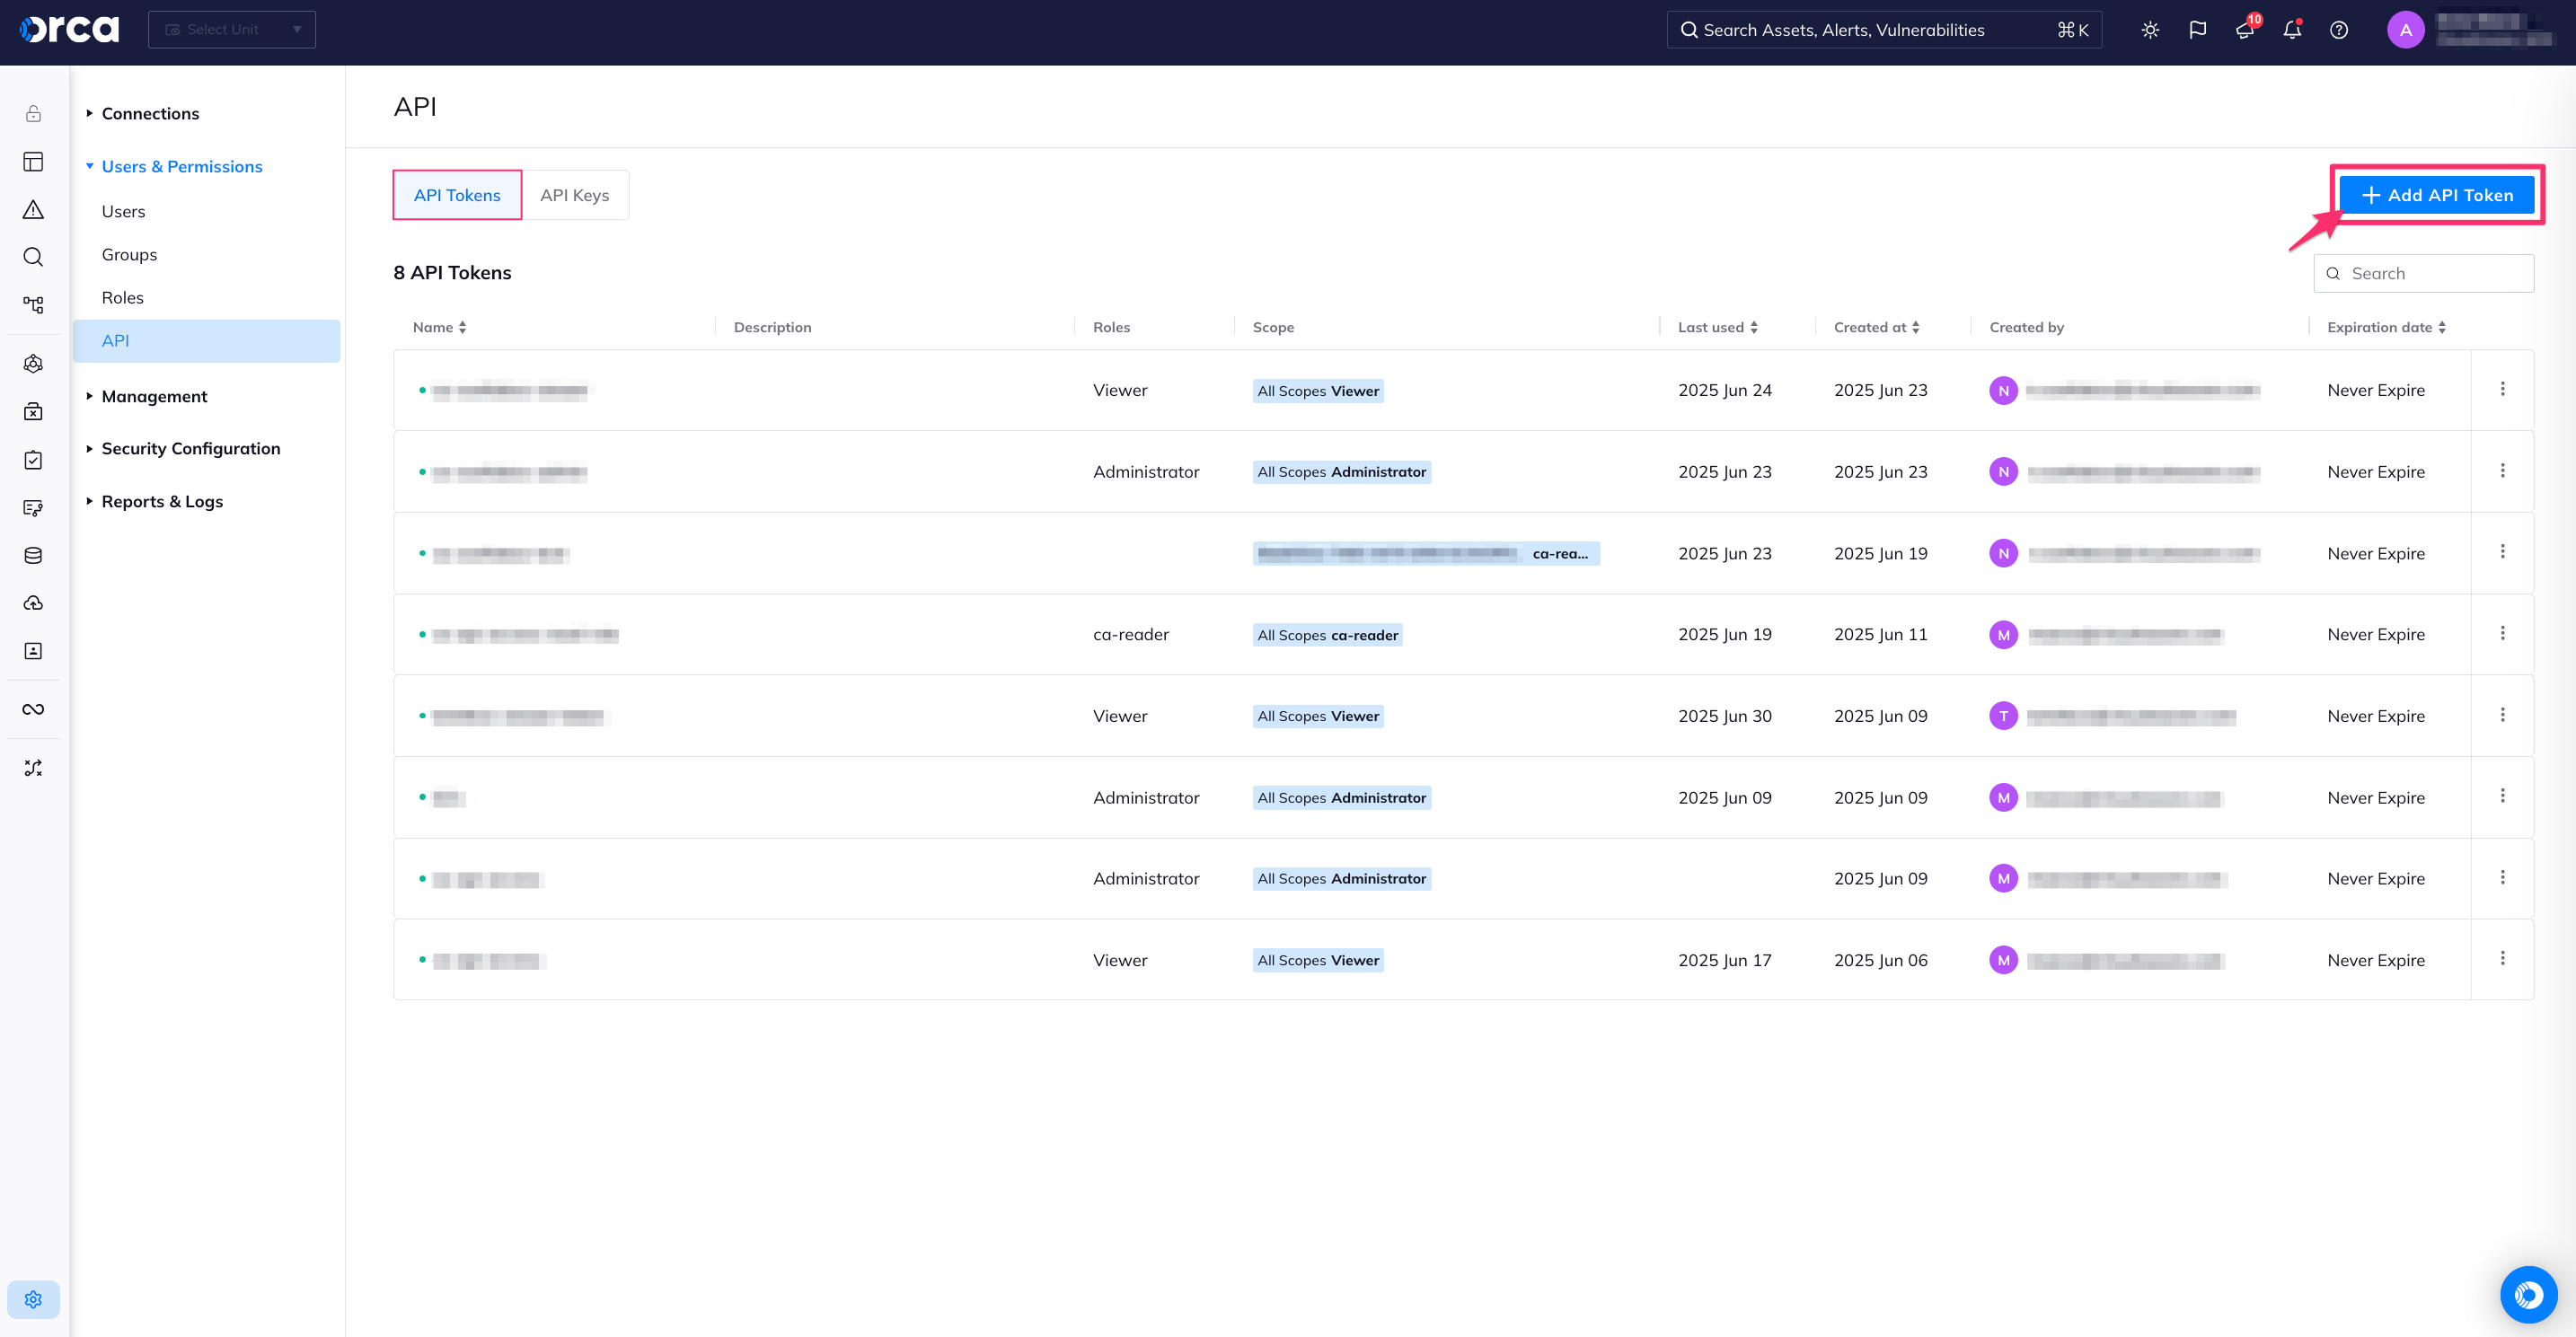Open the announcements megaphone with 10 notifications
This screenshot has height=1337, width=2576.
click(2244, 30)
